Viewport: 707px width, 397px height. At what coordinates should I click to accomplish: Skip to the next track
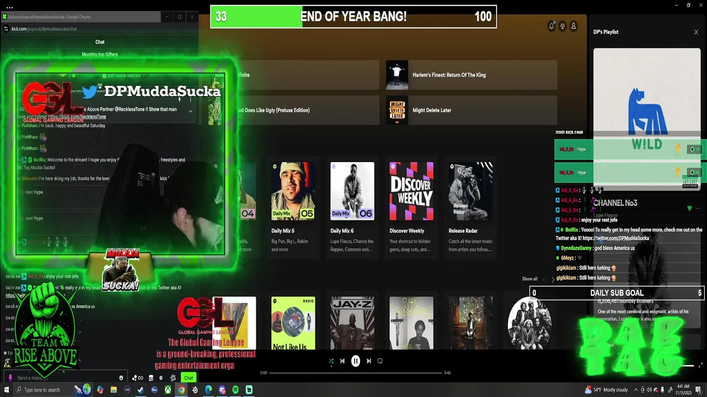[369, 361]
